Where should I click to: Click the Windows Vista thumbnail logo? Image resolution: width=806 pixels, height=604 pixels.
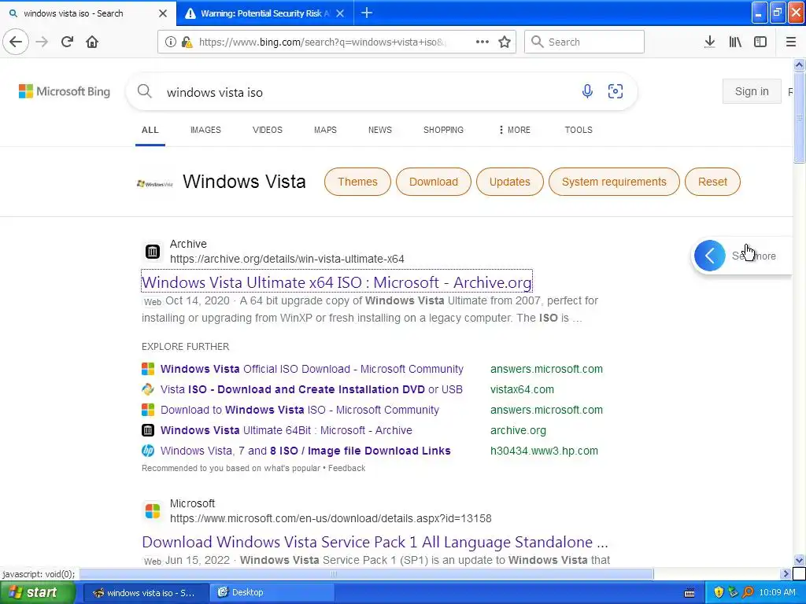tap(155, 183)
